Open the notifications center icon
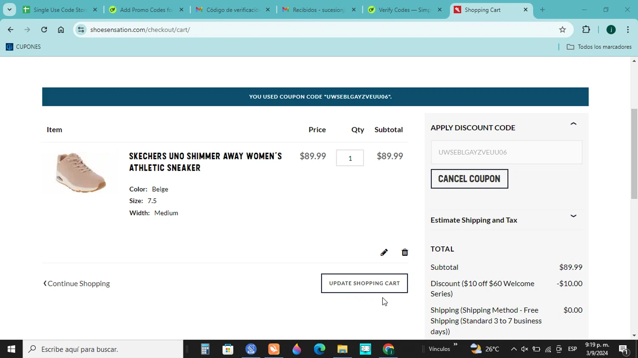Image resolution: width=638 pixels, height=358 pixels. [x=624, y=349]
